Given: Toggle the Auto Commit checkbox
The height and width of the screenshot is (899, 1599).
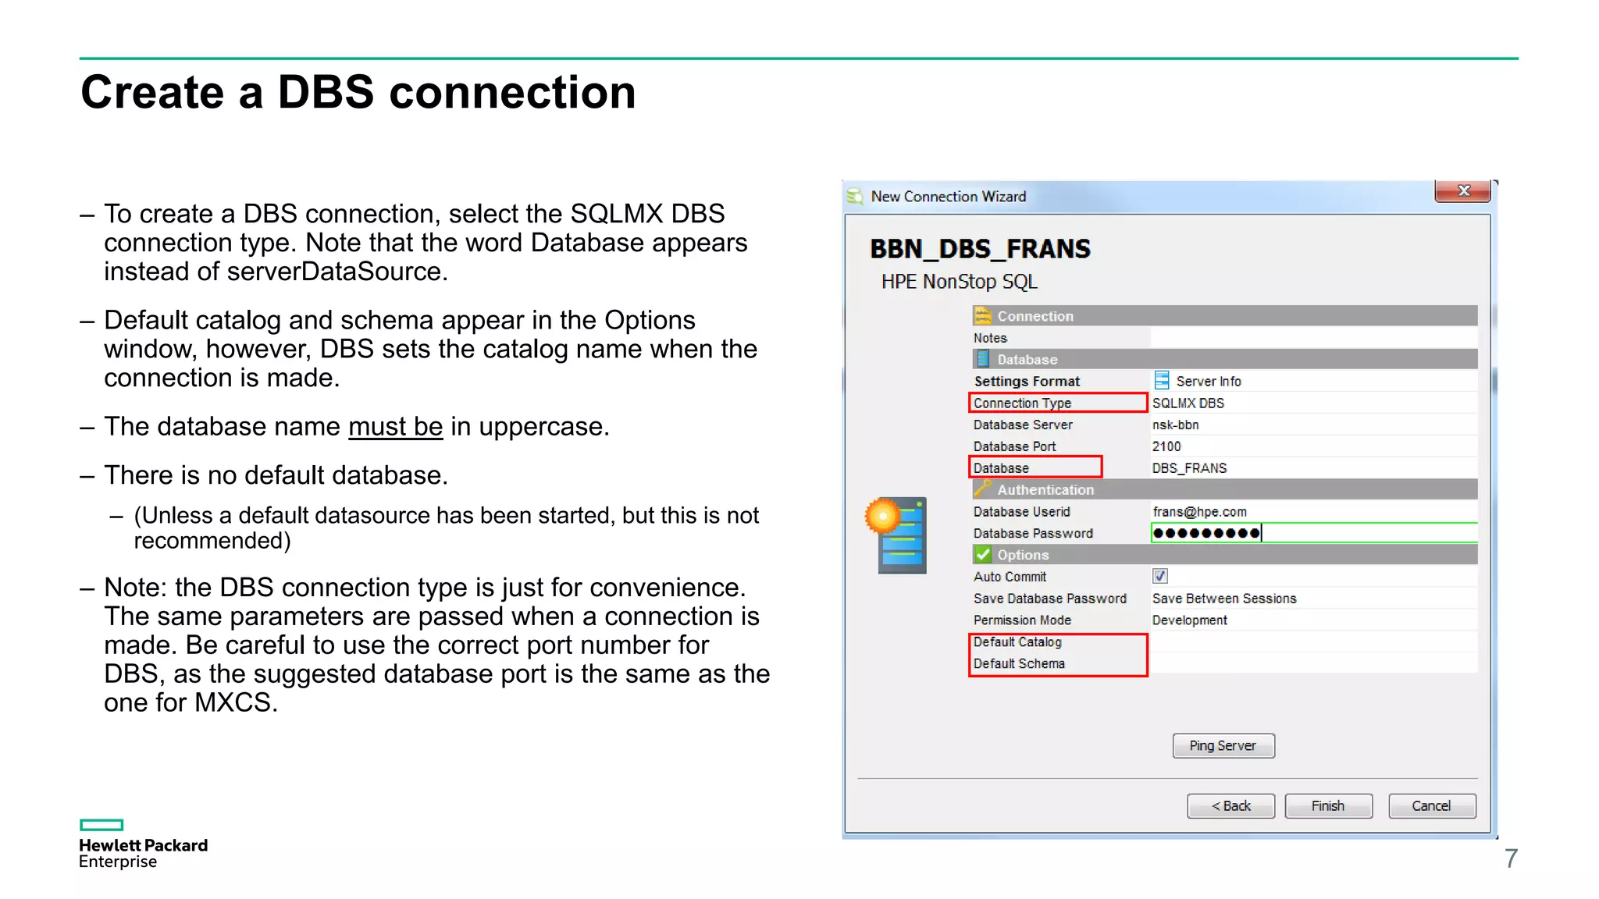Looking at the screenshot, I should pos(1159,576).
